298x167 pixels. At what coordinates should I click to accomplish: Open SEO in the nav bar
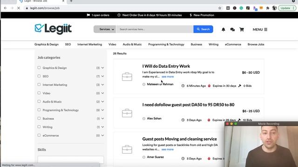[x=68, y=45]
